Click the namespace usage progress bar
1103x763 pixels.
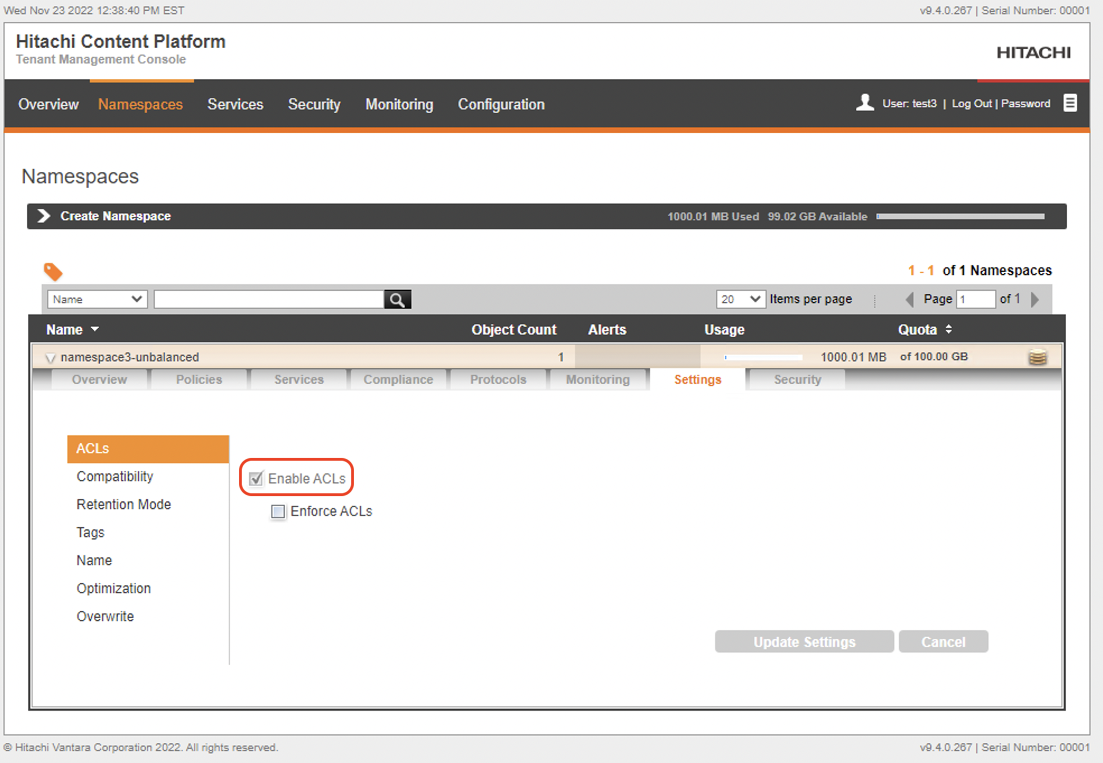(x=763, y=357)
